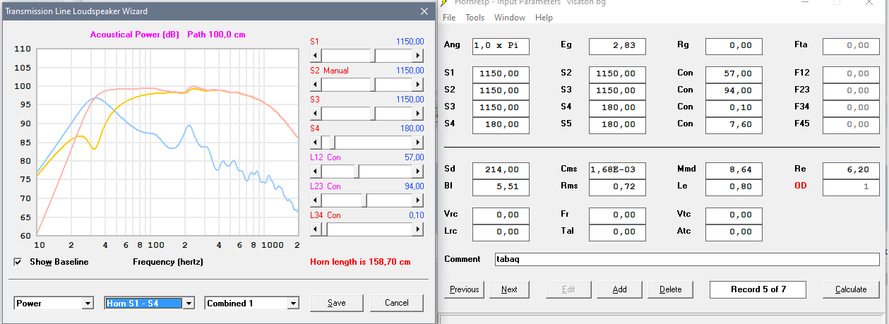Go to Next record

(x=508, y=289)
